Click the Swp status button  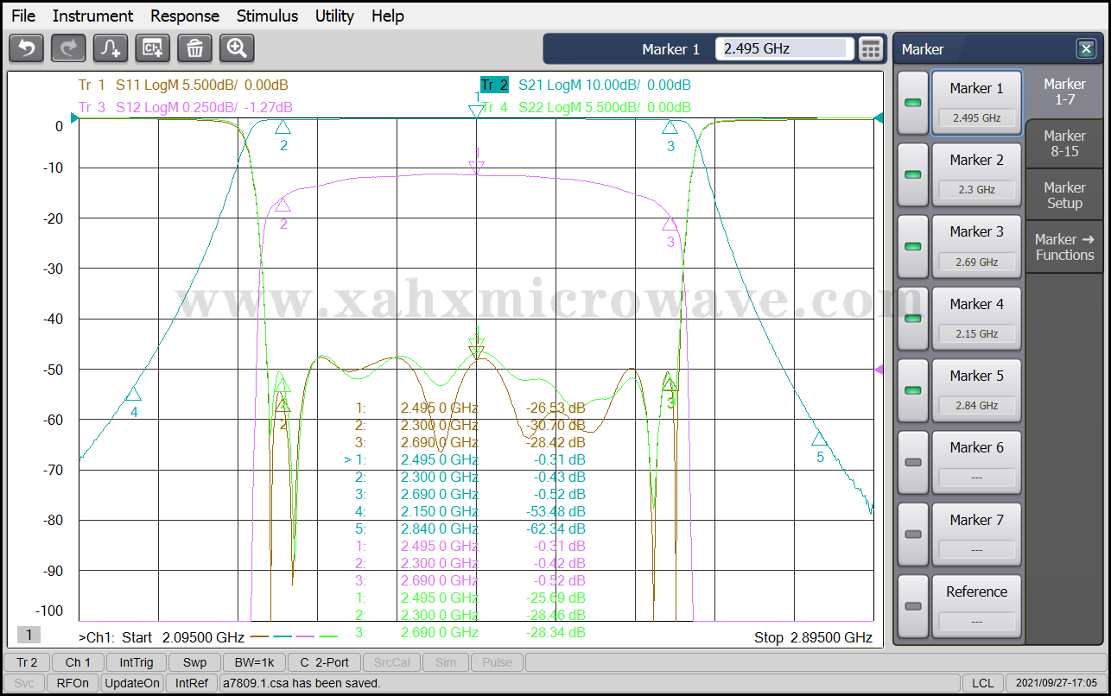(x=194, y=662)
